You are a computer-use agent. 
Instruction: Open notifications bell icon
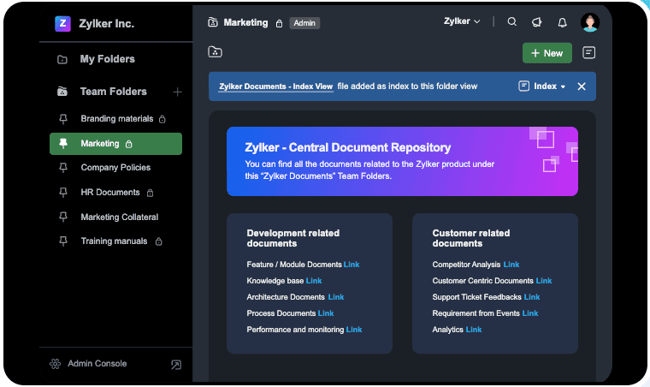[x=562, y=22]
